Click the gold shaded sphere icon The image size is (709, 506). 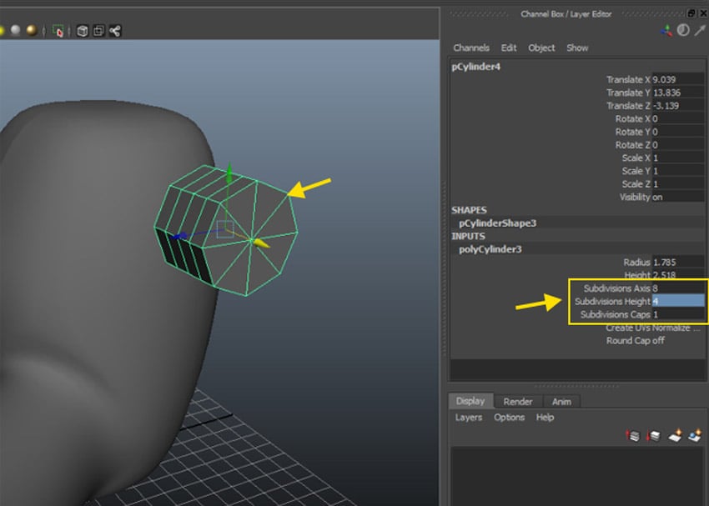coord(31,31)
